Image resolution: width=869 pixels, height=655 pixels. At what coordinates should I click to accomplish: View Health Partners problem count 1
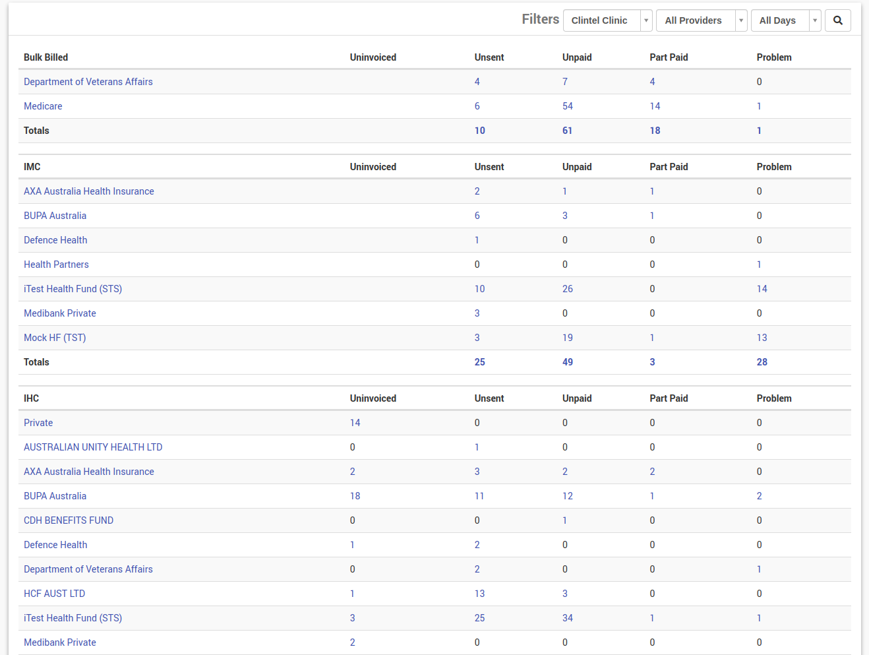[x=759, y=265]
